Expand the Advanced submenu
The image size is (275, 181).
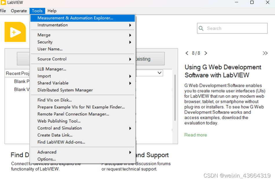coord(82,152)
